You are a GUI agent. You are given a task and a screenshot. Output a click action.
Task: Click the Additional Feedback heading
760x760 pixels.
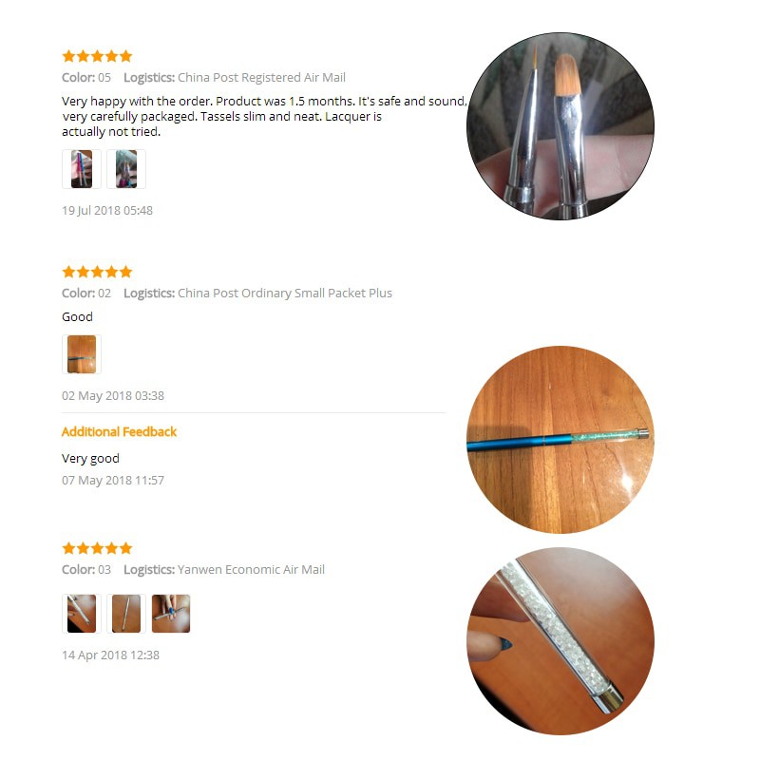pos(120,432)
